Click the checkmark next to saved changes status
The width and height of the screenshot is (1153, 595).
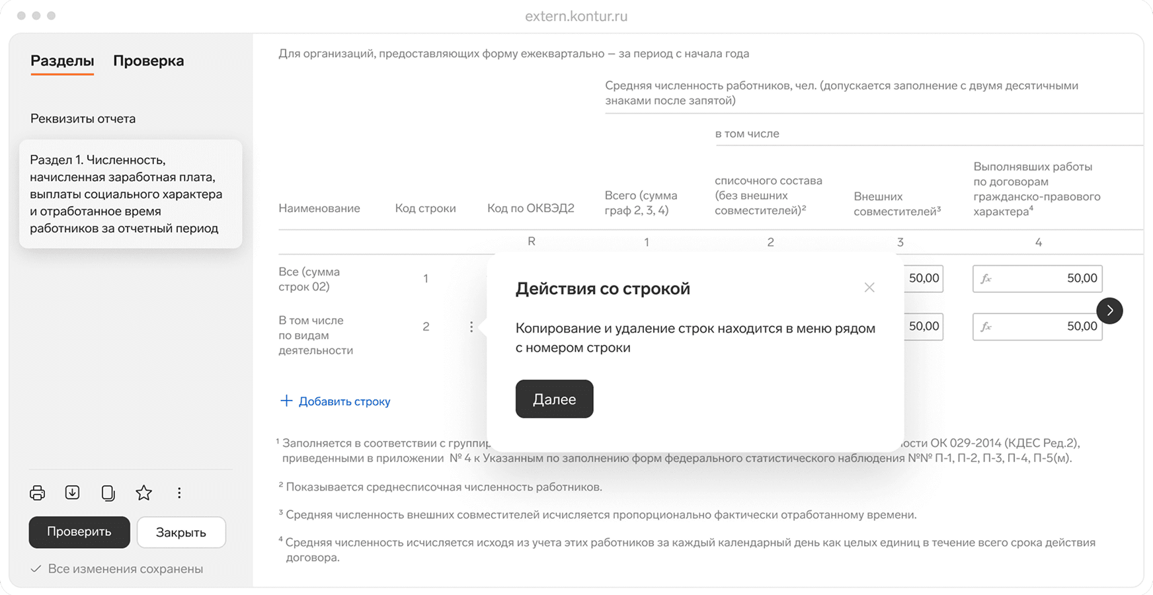pyautogui.click(x=36, y=569)
